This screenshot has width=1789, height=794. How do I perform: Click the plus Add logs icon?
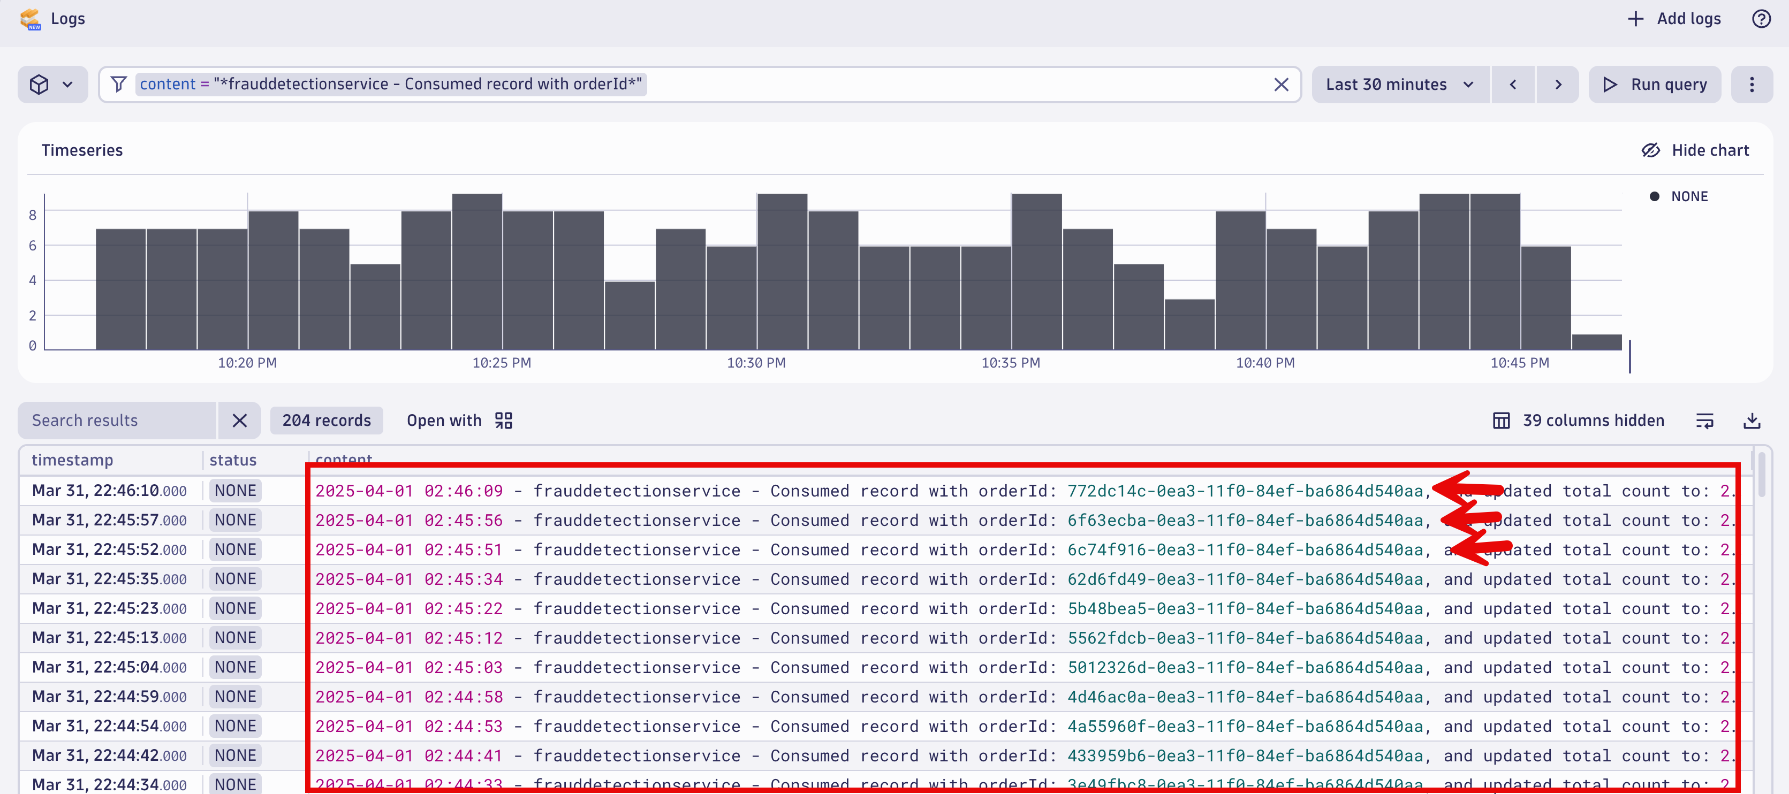pyautogui.click(x=1635, y=19)
